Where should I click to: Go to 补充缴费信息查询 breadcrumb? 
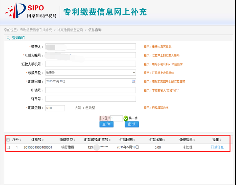[x=70, y=30]
